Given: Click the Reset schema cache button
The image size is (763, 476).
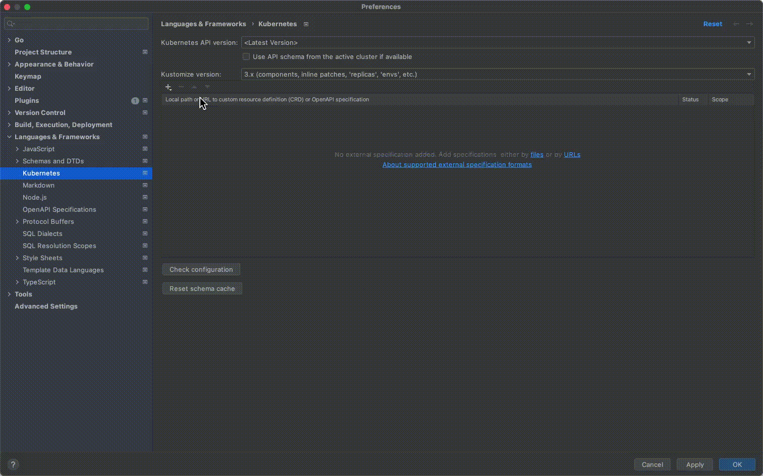Looking at the screenshot, I should 202,288.
